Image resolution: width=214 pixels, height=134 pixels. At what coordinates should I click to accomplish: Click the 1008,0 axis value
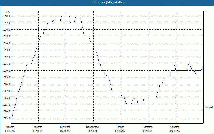click(6, 84)
